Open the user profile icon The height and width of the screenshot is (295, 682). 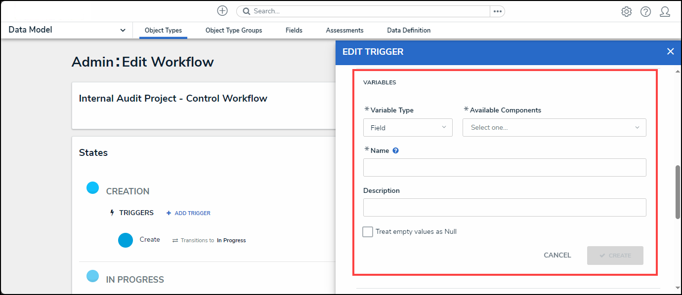(665, 11)
